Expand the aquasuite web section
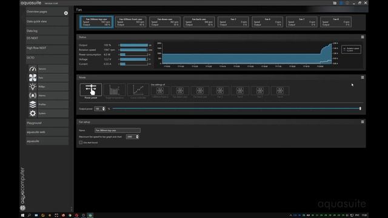 tap(47, 132)
